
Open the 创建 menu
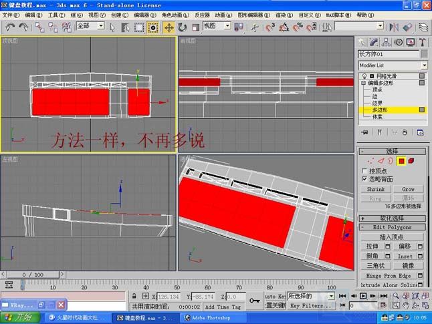[120, 15]
